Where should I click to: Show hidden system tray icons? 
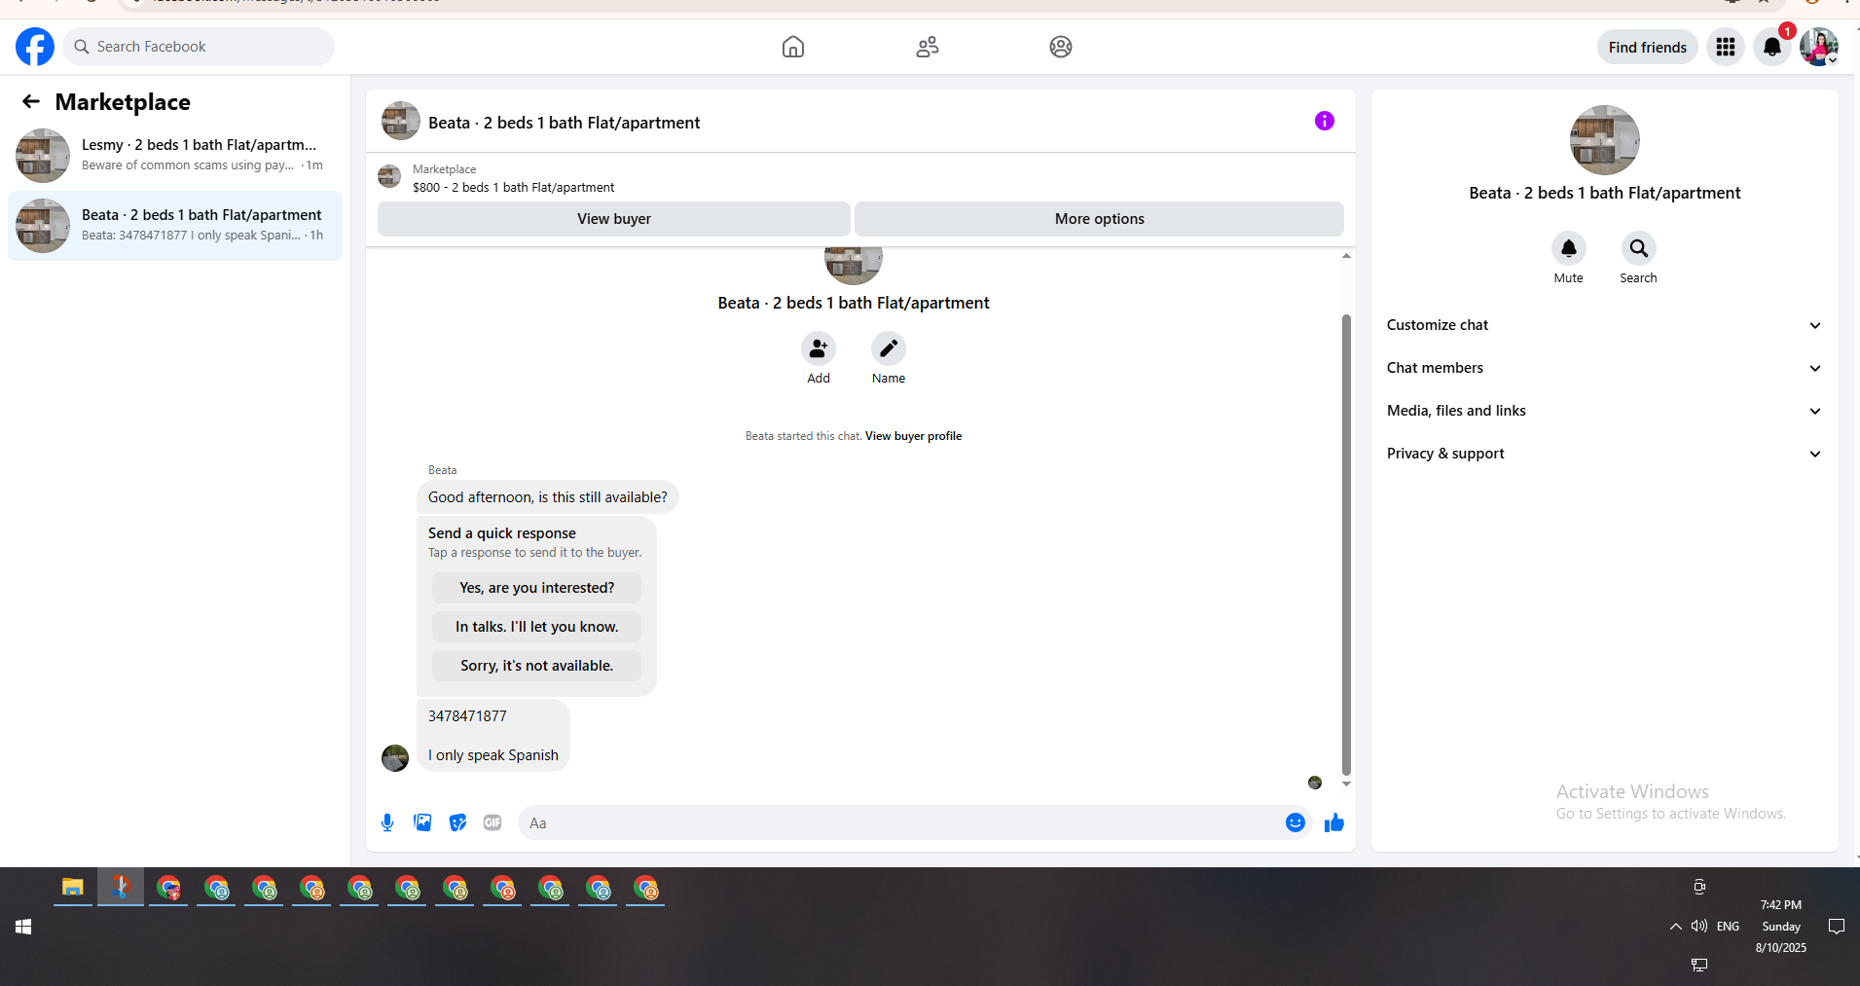(1675, 927)
